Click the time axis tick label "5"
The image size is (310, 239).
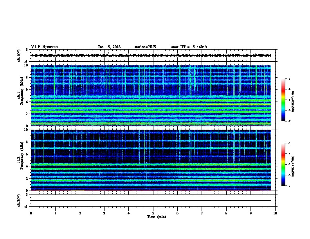click(153, 213)
